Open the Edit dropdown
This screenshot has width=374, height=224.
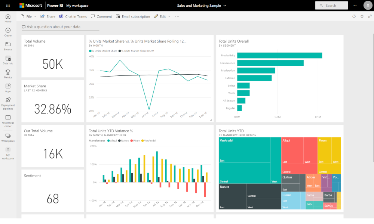click(x=162, y=16)
